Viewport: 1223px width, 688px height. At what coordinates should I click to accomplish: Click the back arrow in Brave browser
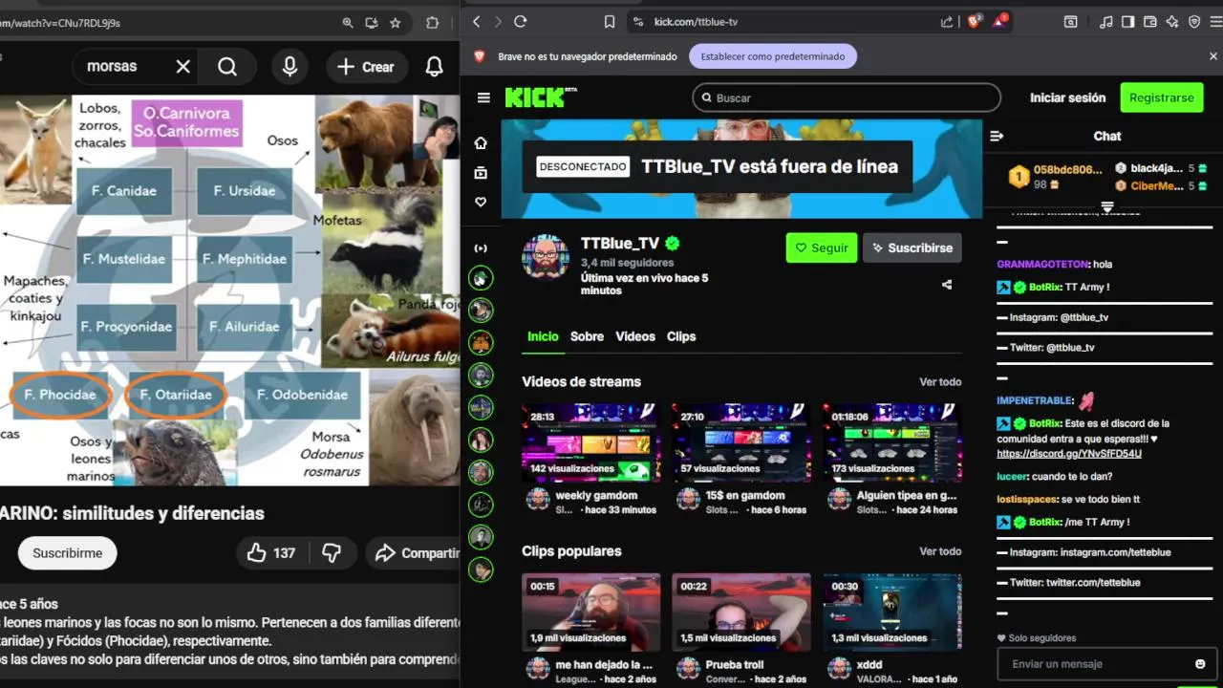click(475, 21)
